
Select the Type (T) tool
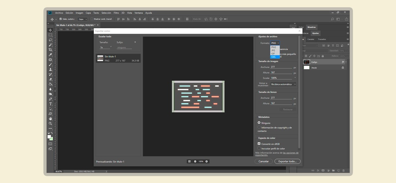pos(50,104)
